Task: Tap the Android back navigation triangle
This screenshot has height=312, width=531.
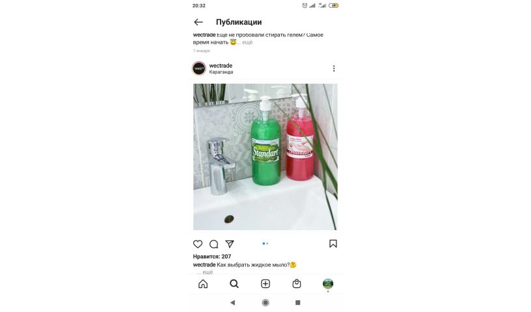Action: point(233,302)
